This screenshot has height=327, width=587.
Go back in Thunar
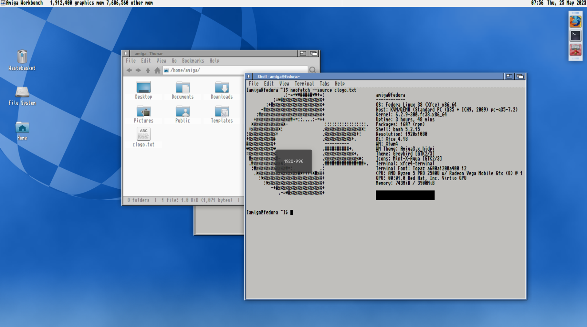point(129,70)
